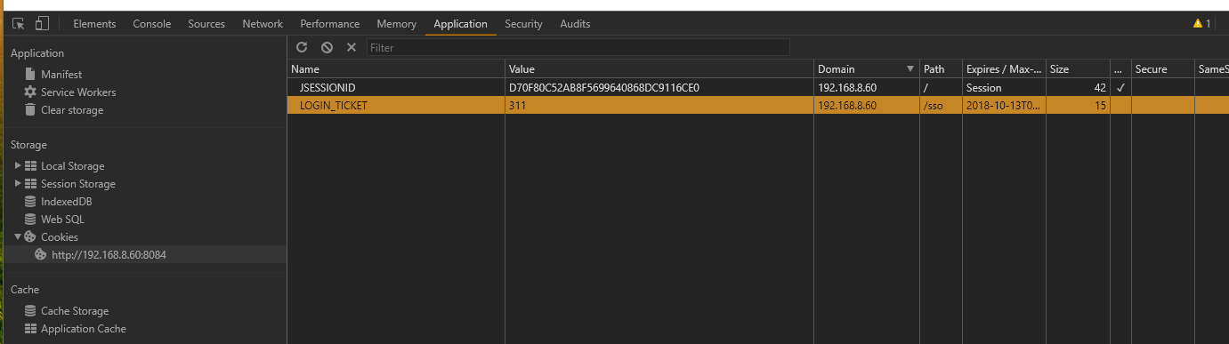Select Application Cache under Cache
The image size is (1229, 344).
click(84, 329)
